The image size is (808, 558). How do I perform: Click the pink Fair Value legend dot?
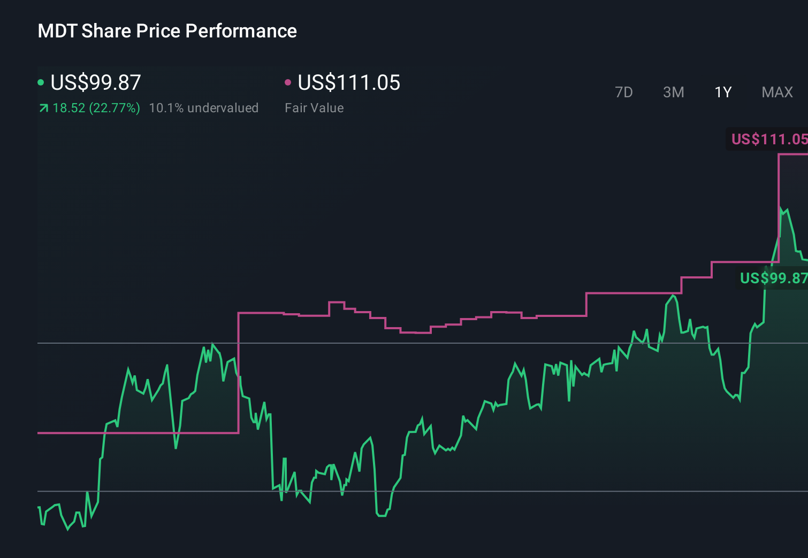click(289, 83)
